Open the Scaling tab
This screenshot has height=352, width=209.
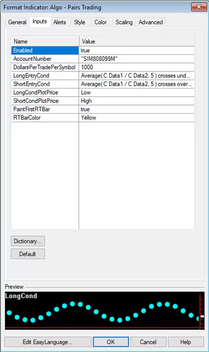[124, 22]
